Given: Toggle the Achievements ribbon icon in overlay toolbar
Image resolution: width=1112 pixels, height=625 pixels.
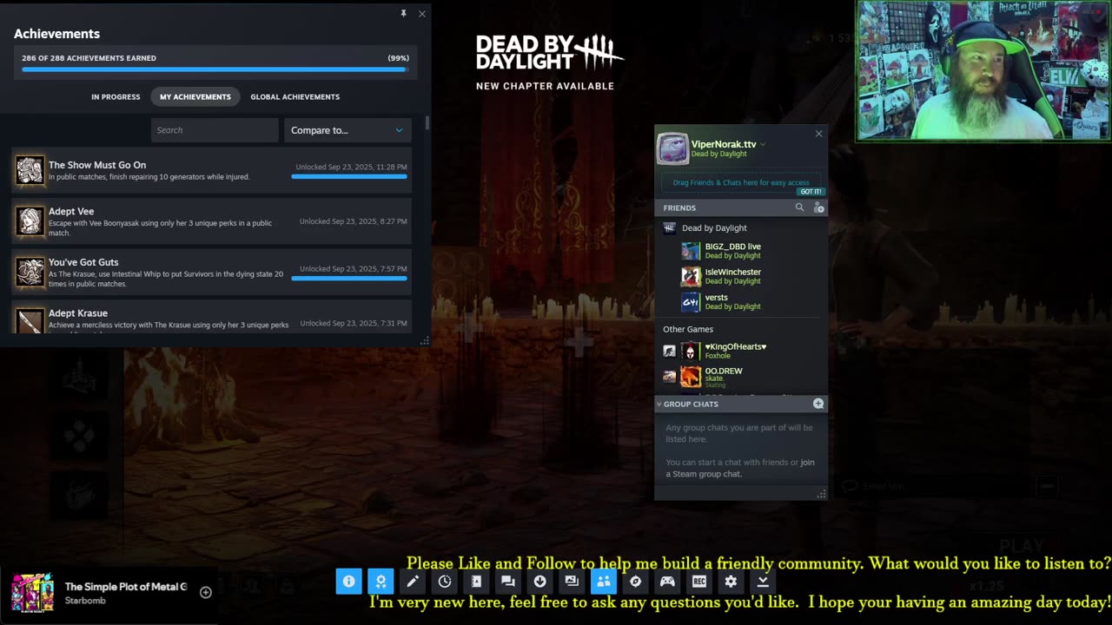Looking at the screenshot, I should pos(381,582).
